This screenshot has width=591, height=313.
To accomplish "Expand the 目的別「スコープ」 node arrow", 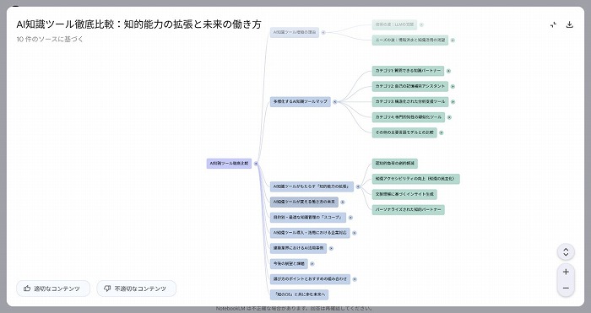I will coord(350,218).
